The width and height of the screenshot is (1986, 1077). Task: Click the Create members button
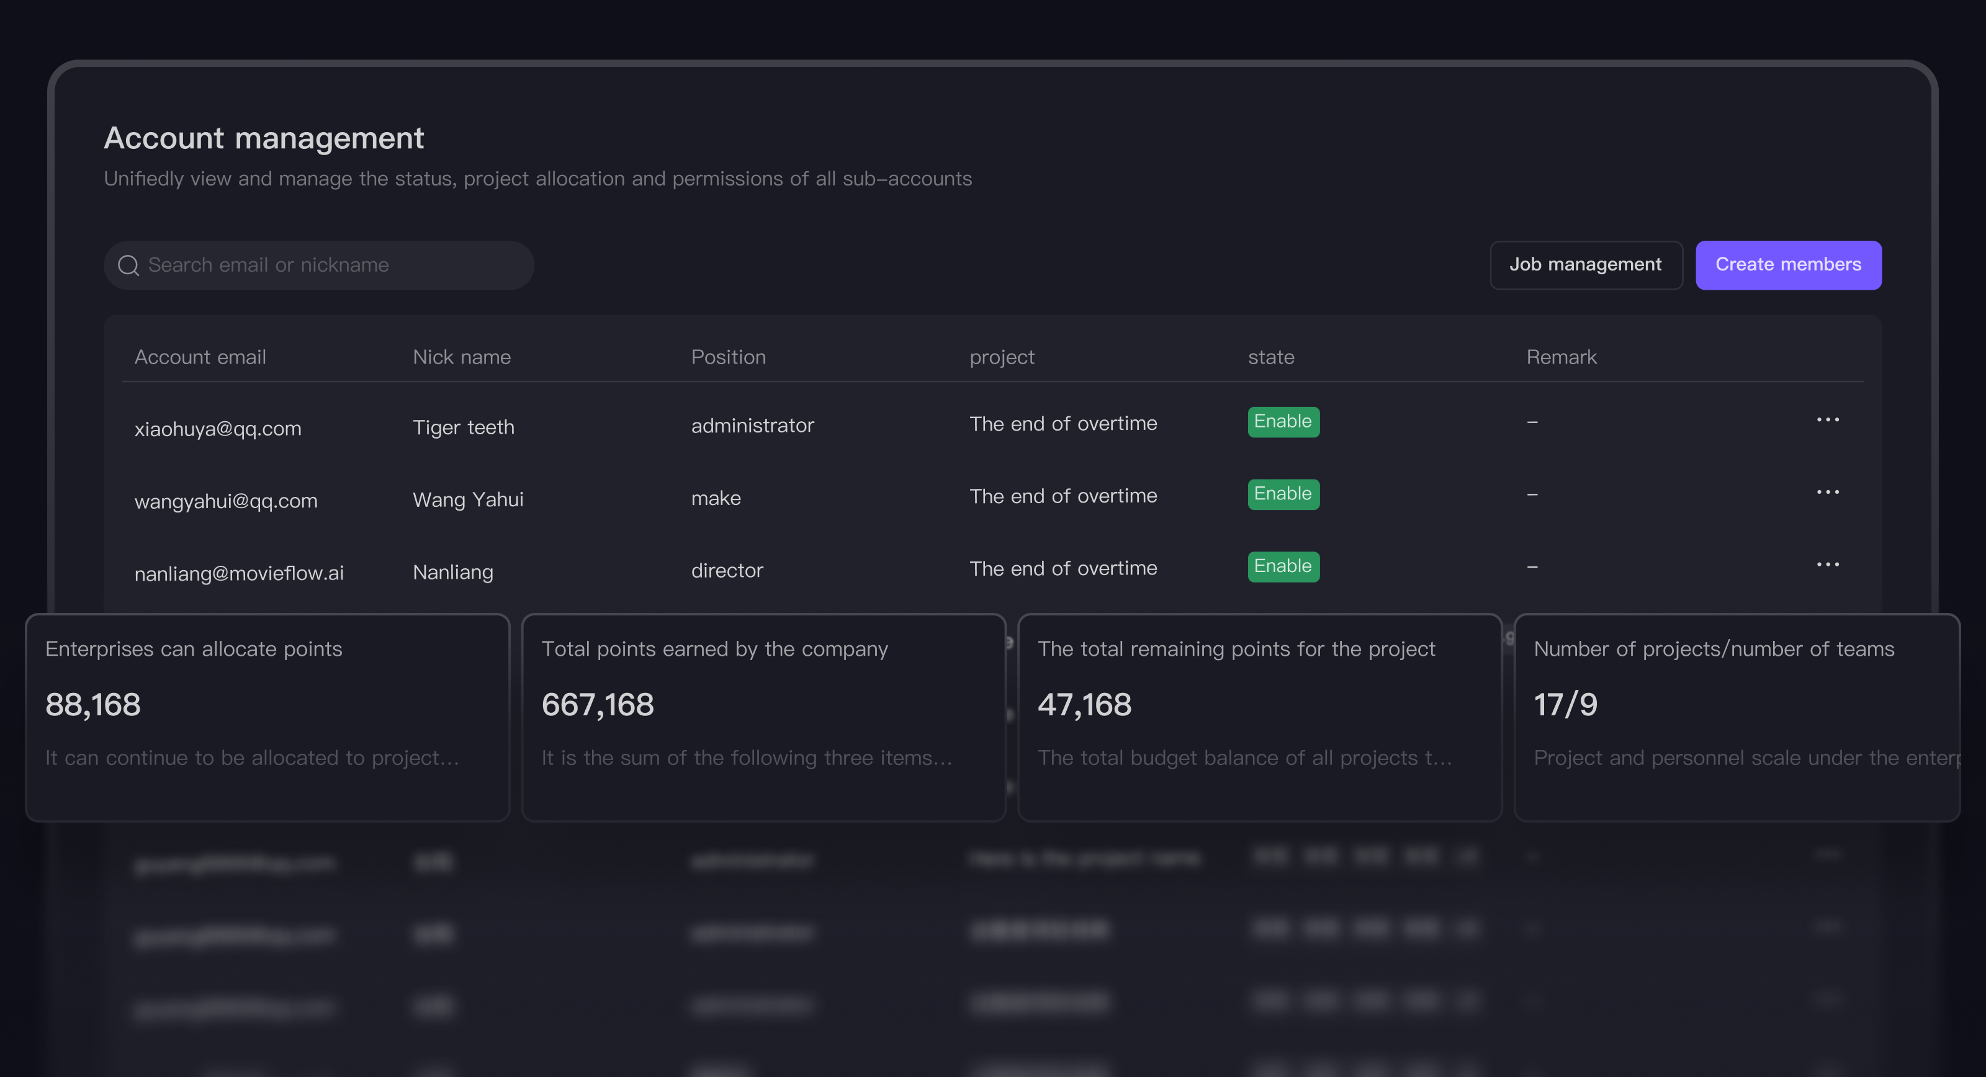pyautogui.click(x=1788, y=265)
